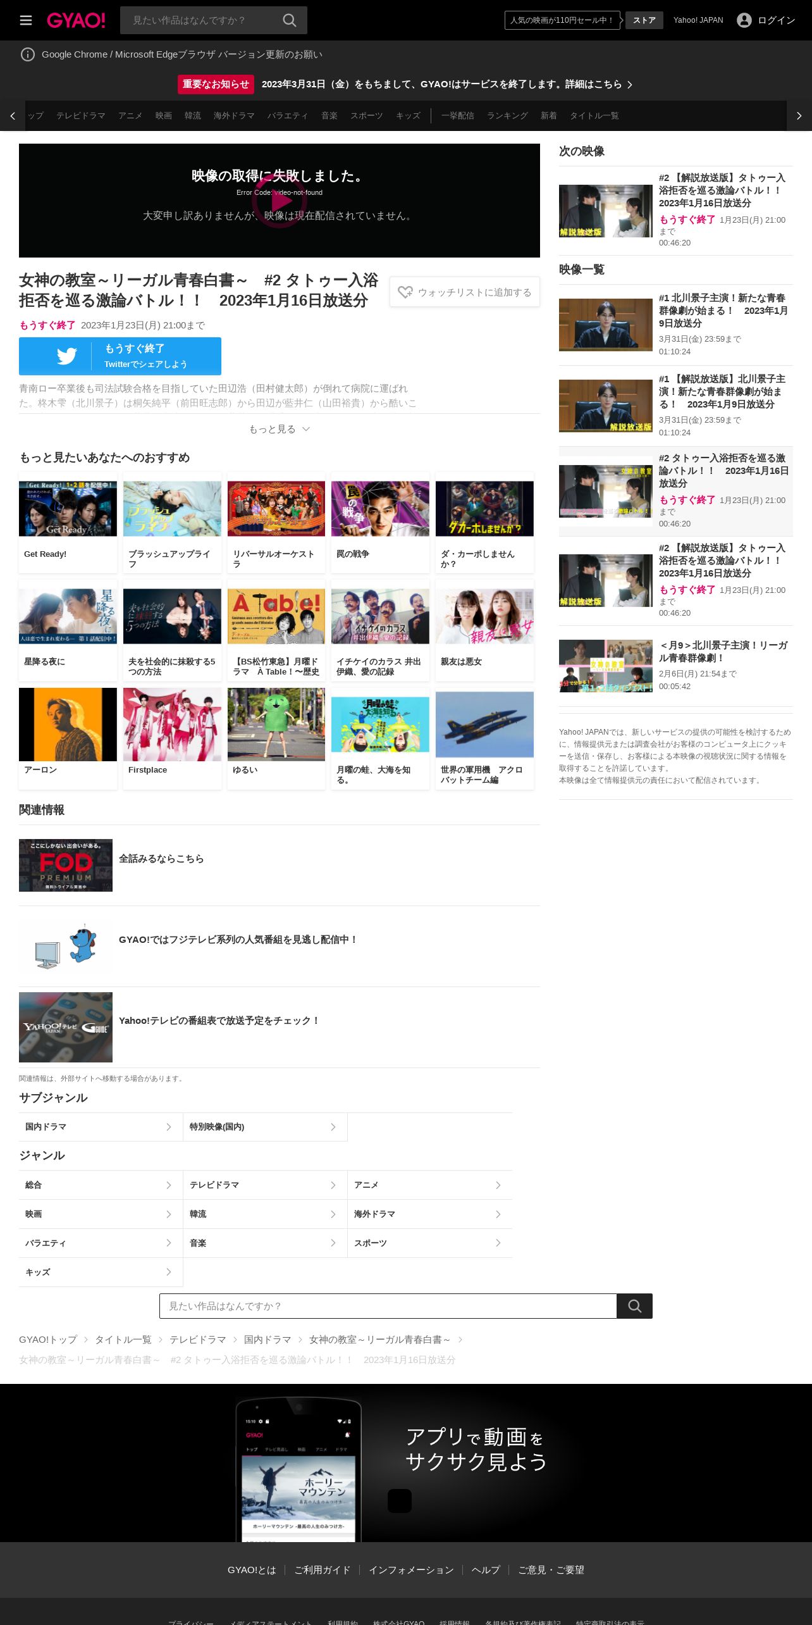Click 国内ドラマ breadcrumb link
Screen dimensions: 812x1625
coord(268,1340)
